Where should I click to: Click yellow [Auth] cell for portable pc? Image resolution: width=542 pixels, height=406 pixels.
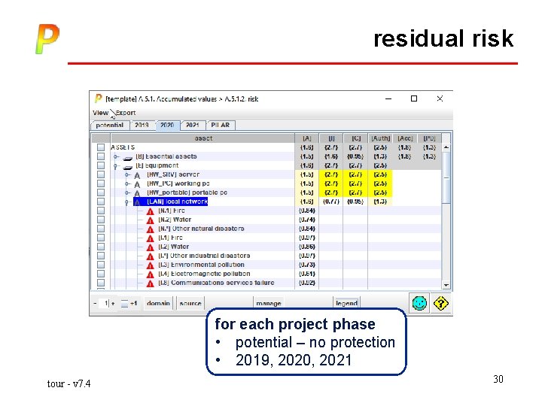tap(380, 192)
